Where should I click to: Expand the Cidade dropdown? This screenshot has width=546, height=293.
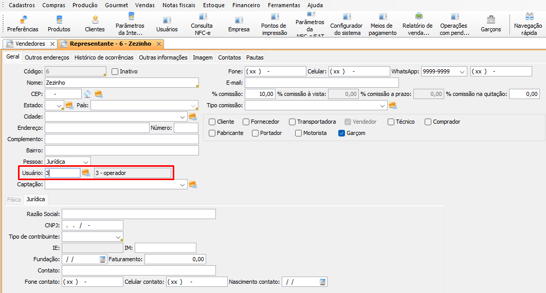(183, 117)
